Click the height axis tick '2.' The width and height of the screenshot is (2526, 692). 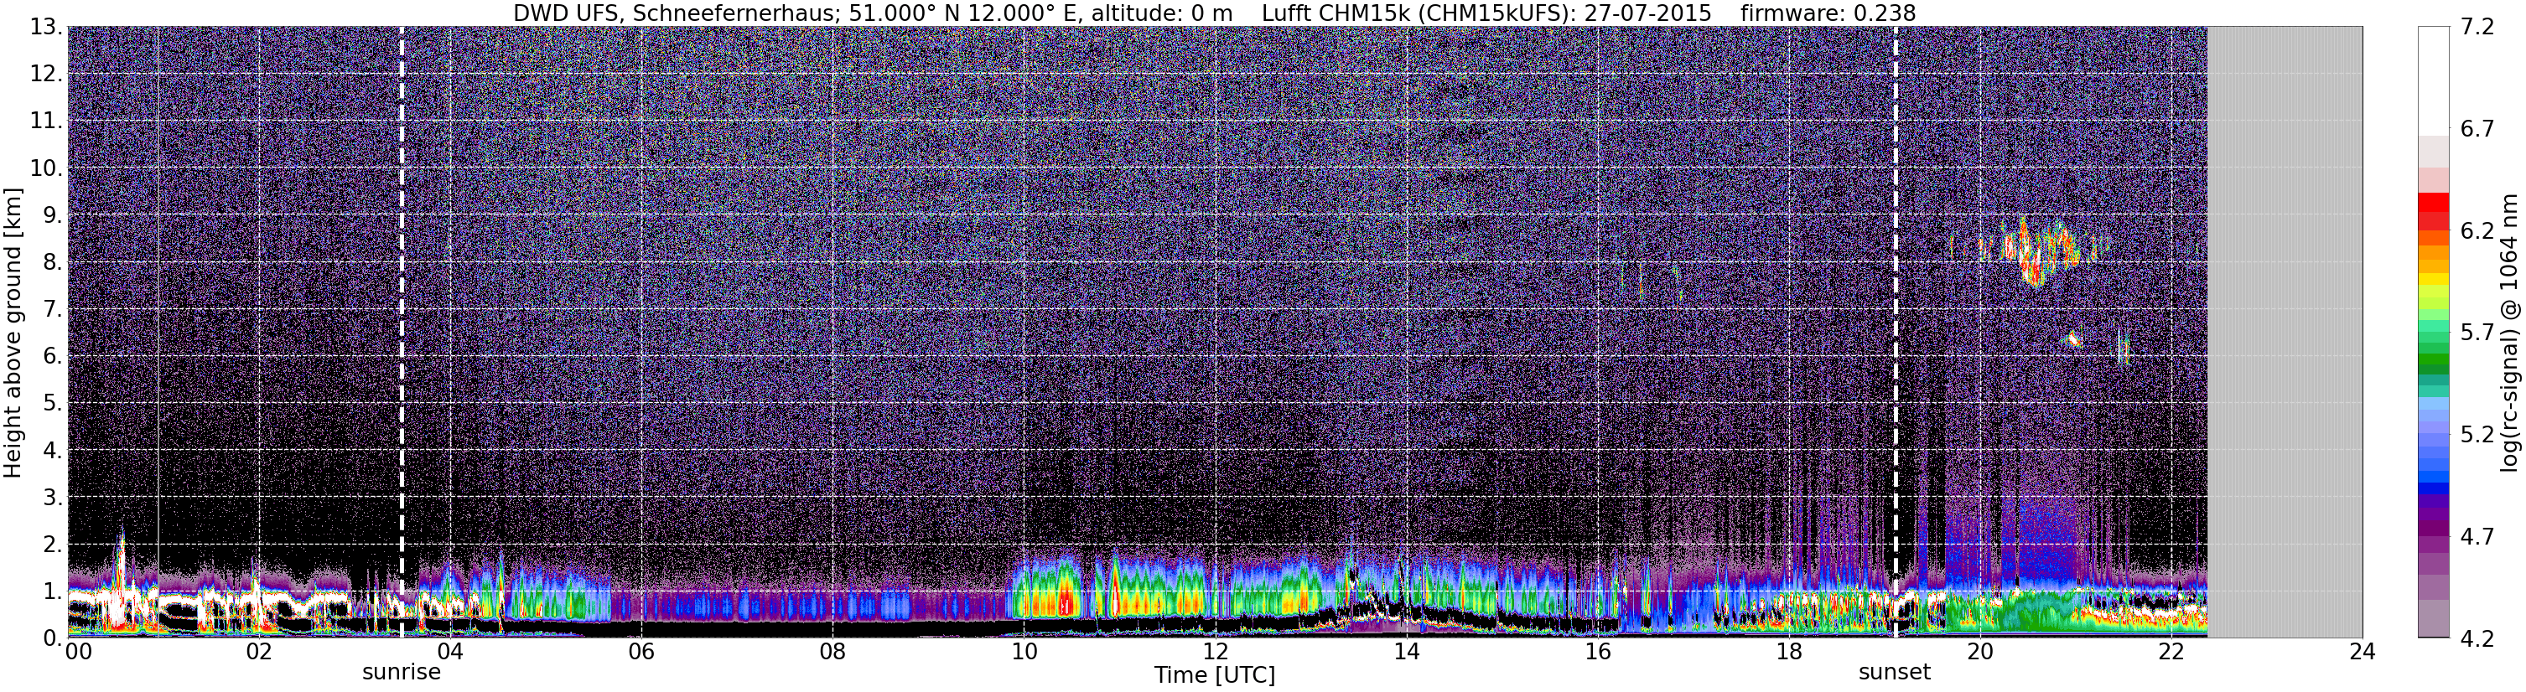(52, 545)
